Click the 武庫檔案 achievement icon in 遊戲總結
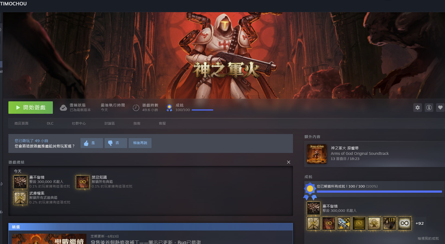The height and width of the screenshot is (244, 445). [x=21, y=198]
